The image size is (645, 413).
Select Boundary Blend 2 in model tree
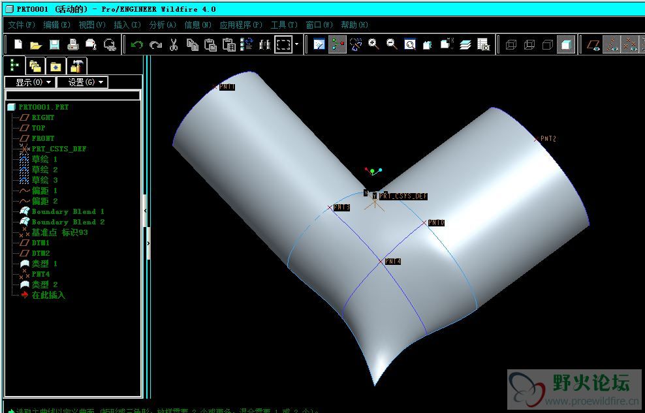click(x=68, y=222)
